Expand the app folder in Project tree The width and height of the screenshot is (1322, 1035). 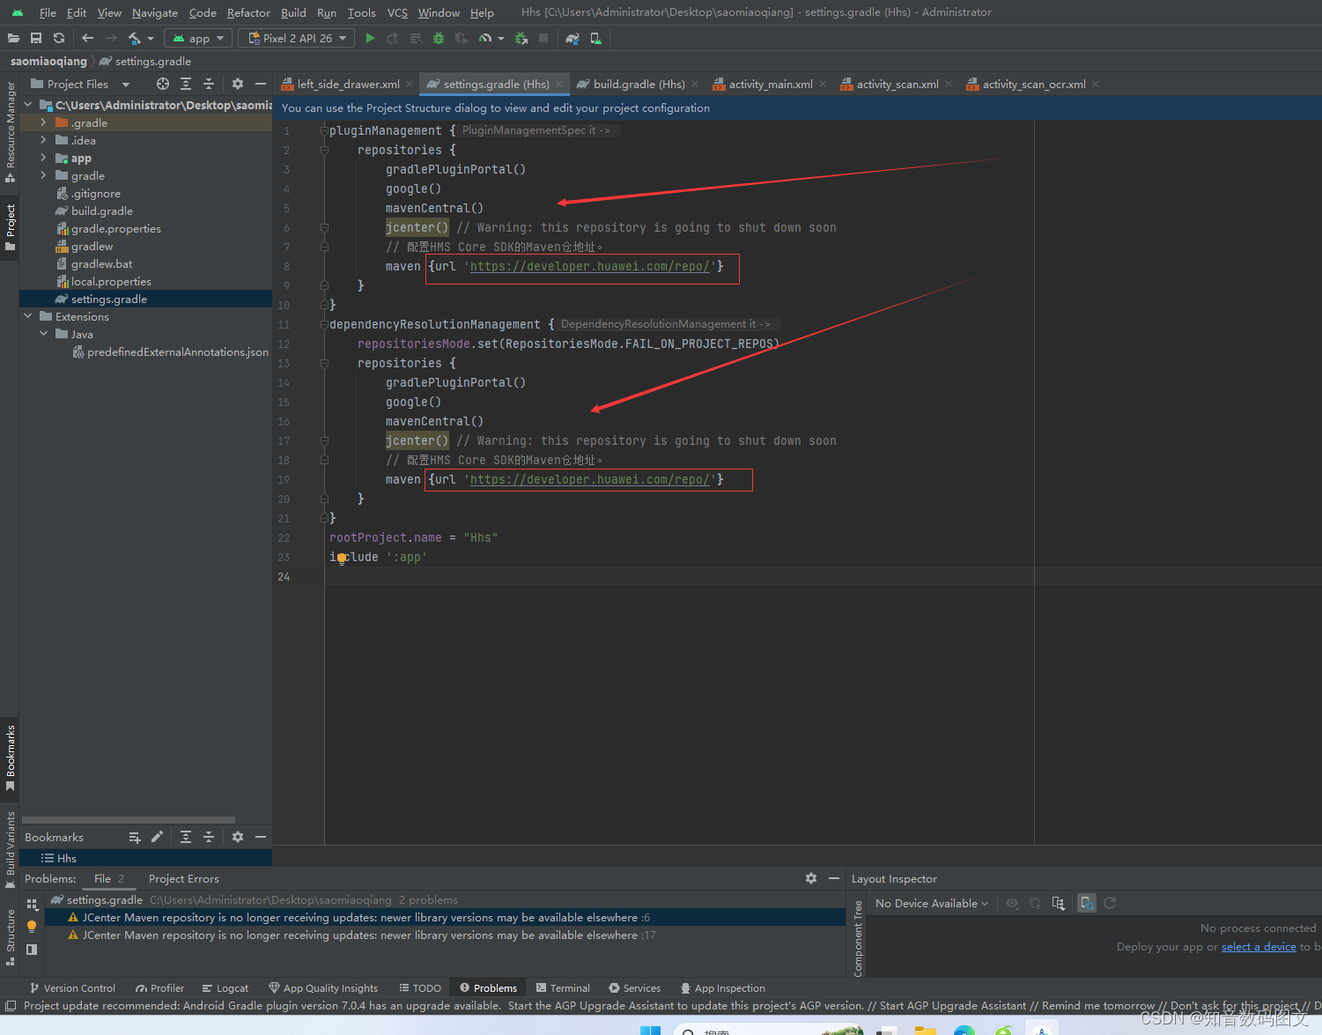click(x=42, y=158)
